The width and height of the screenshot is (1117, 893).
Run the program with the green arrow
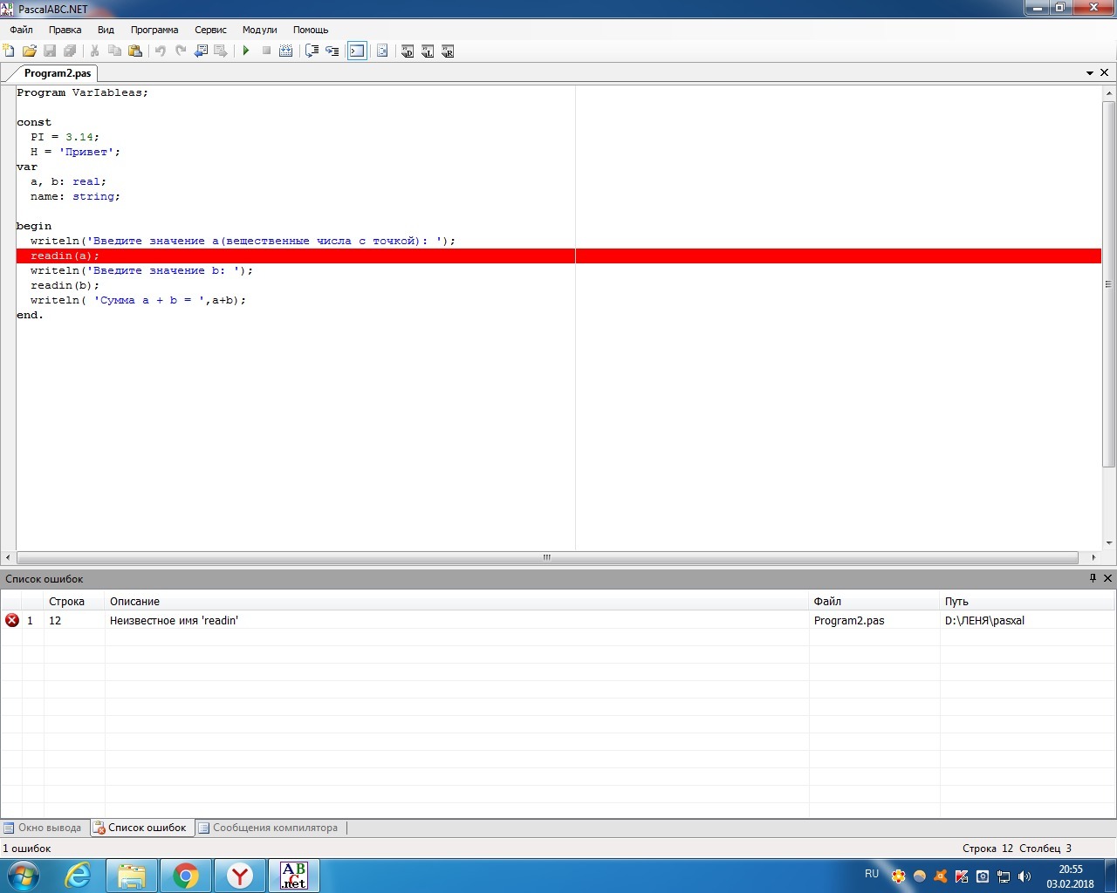click(x=246, y=51)
